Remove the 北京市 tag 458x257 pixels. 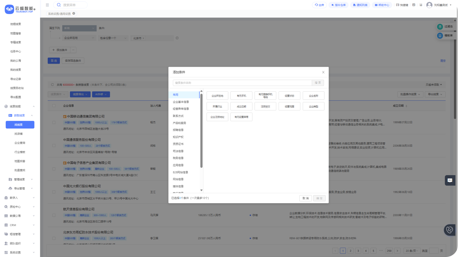click(x=144, y=38)
